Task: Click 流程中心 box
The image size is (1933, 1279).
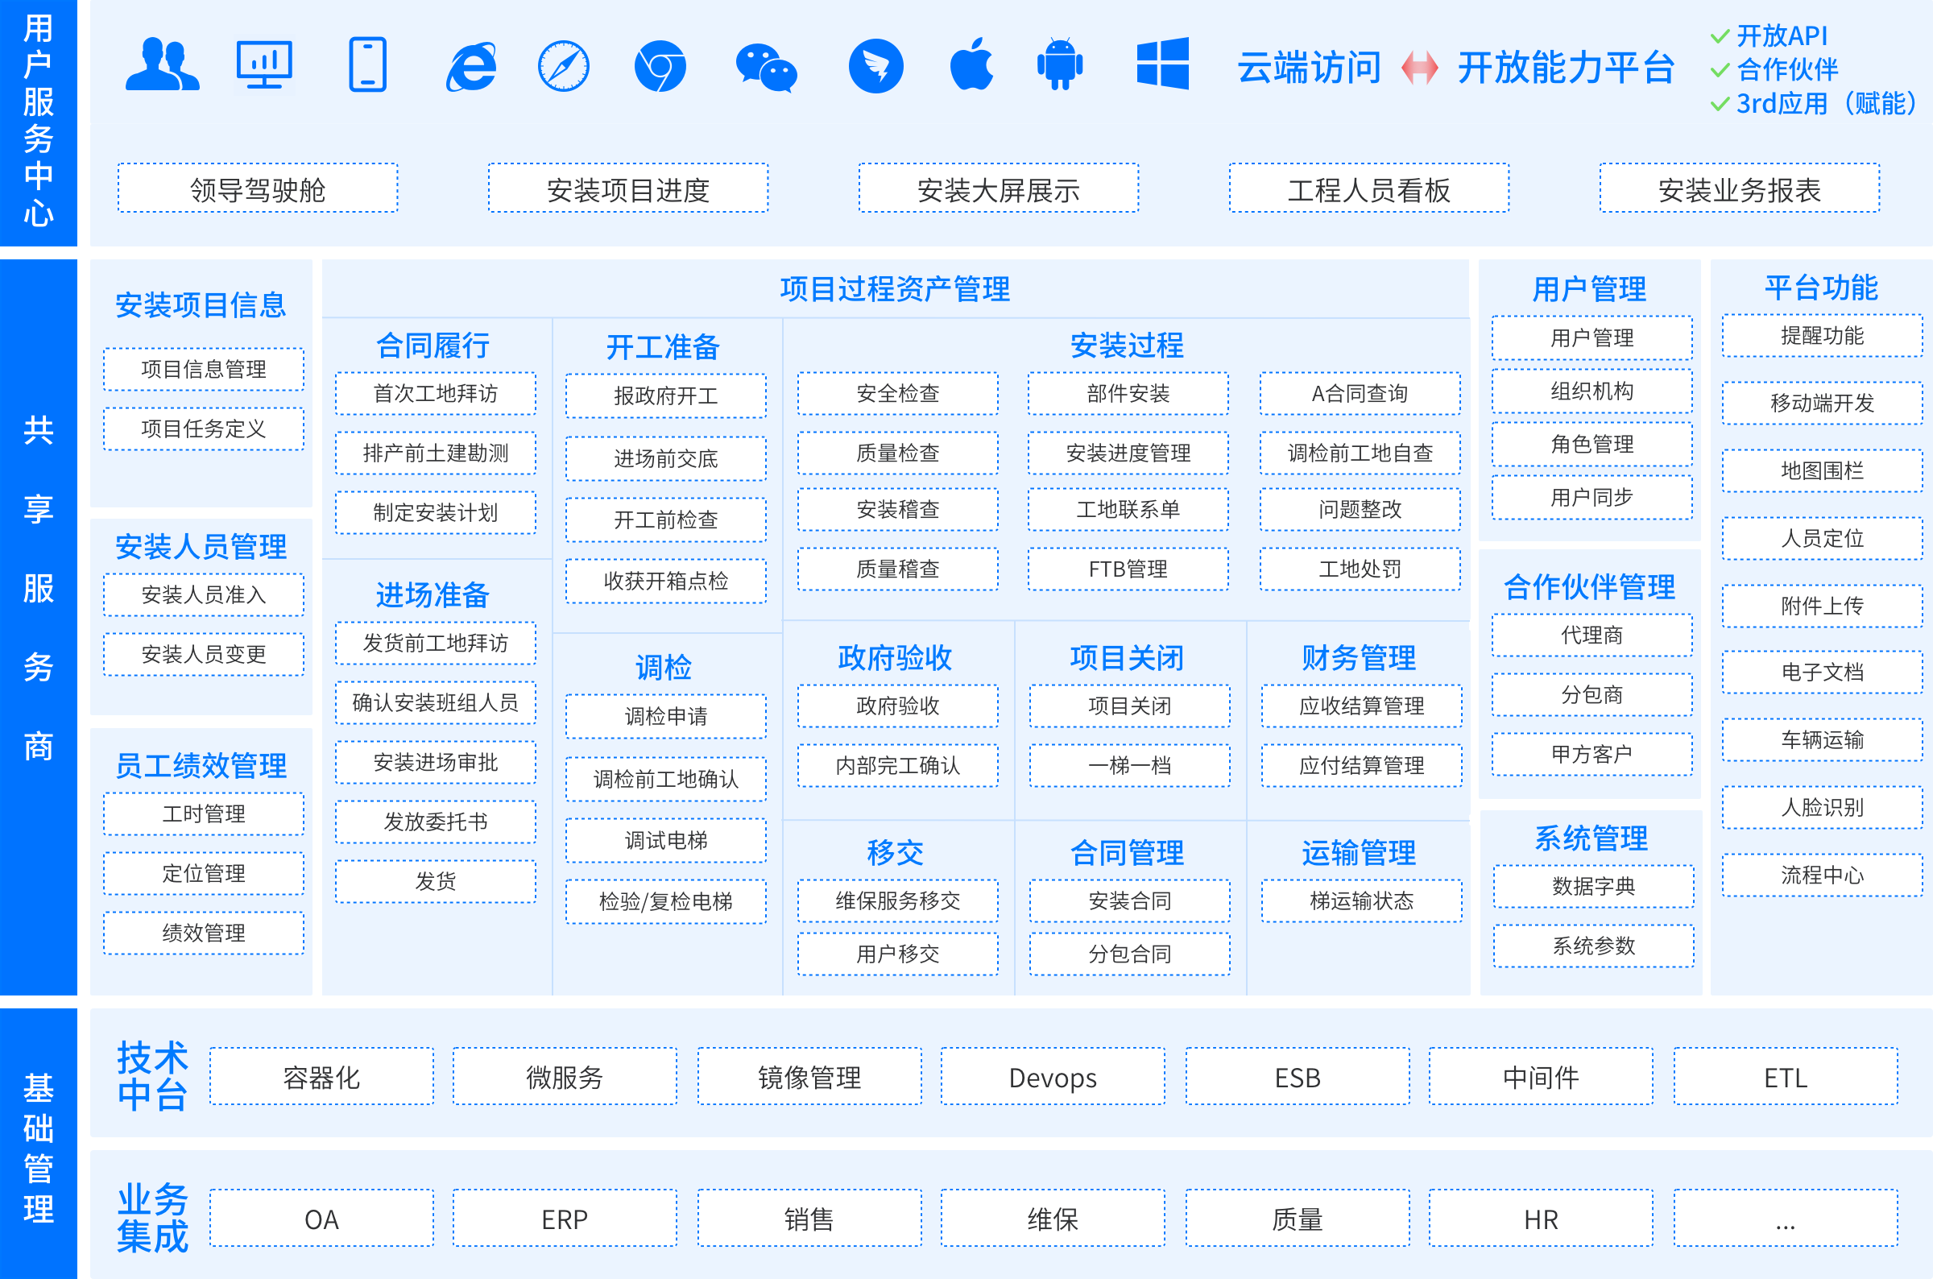Action: point(1822,876)
